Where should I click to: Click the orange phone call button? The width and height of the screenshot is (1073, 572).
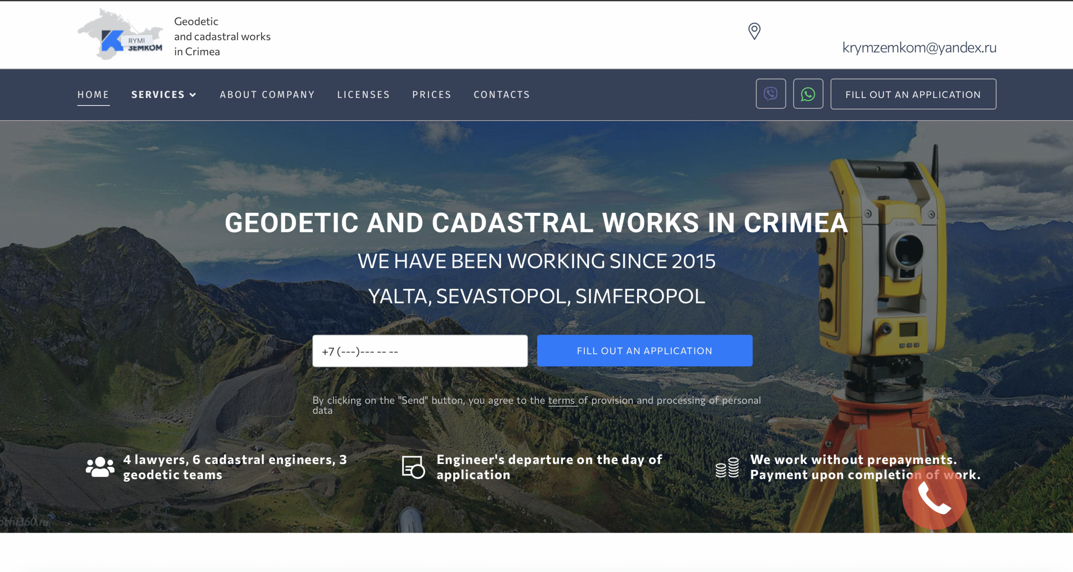click(934, 497)
